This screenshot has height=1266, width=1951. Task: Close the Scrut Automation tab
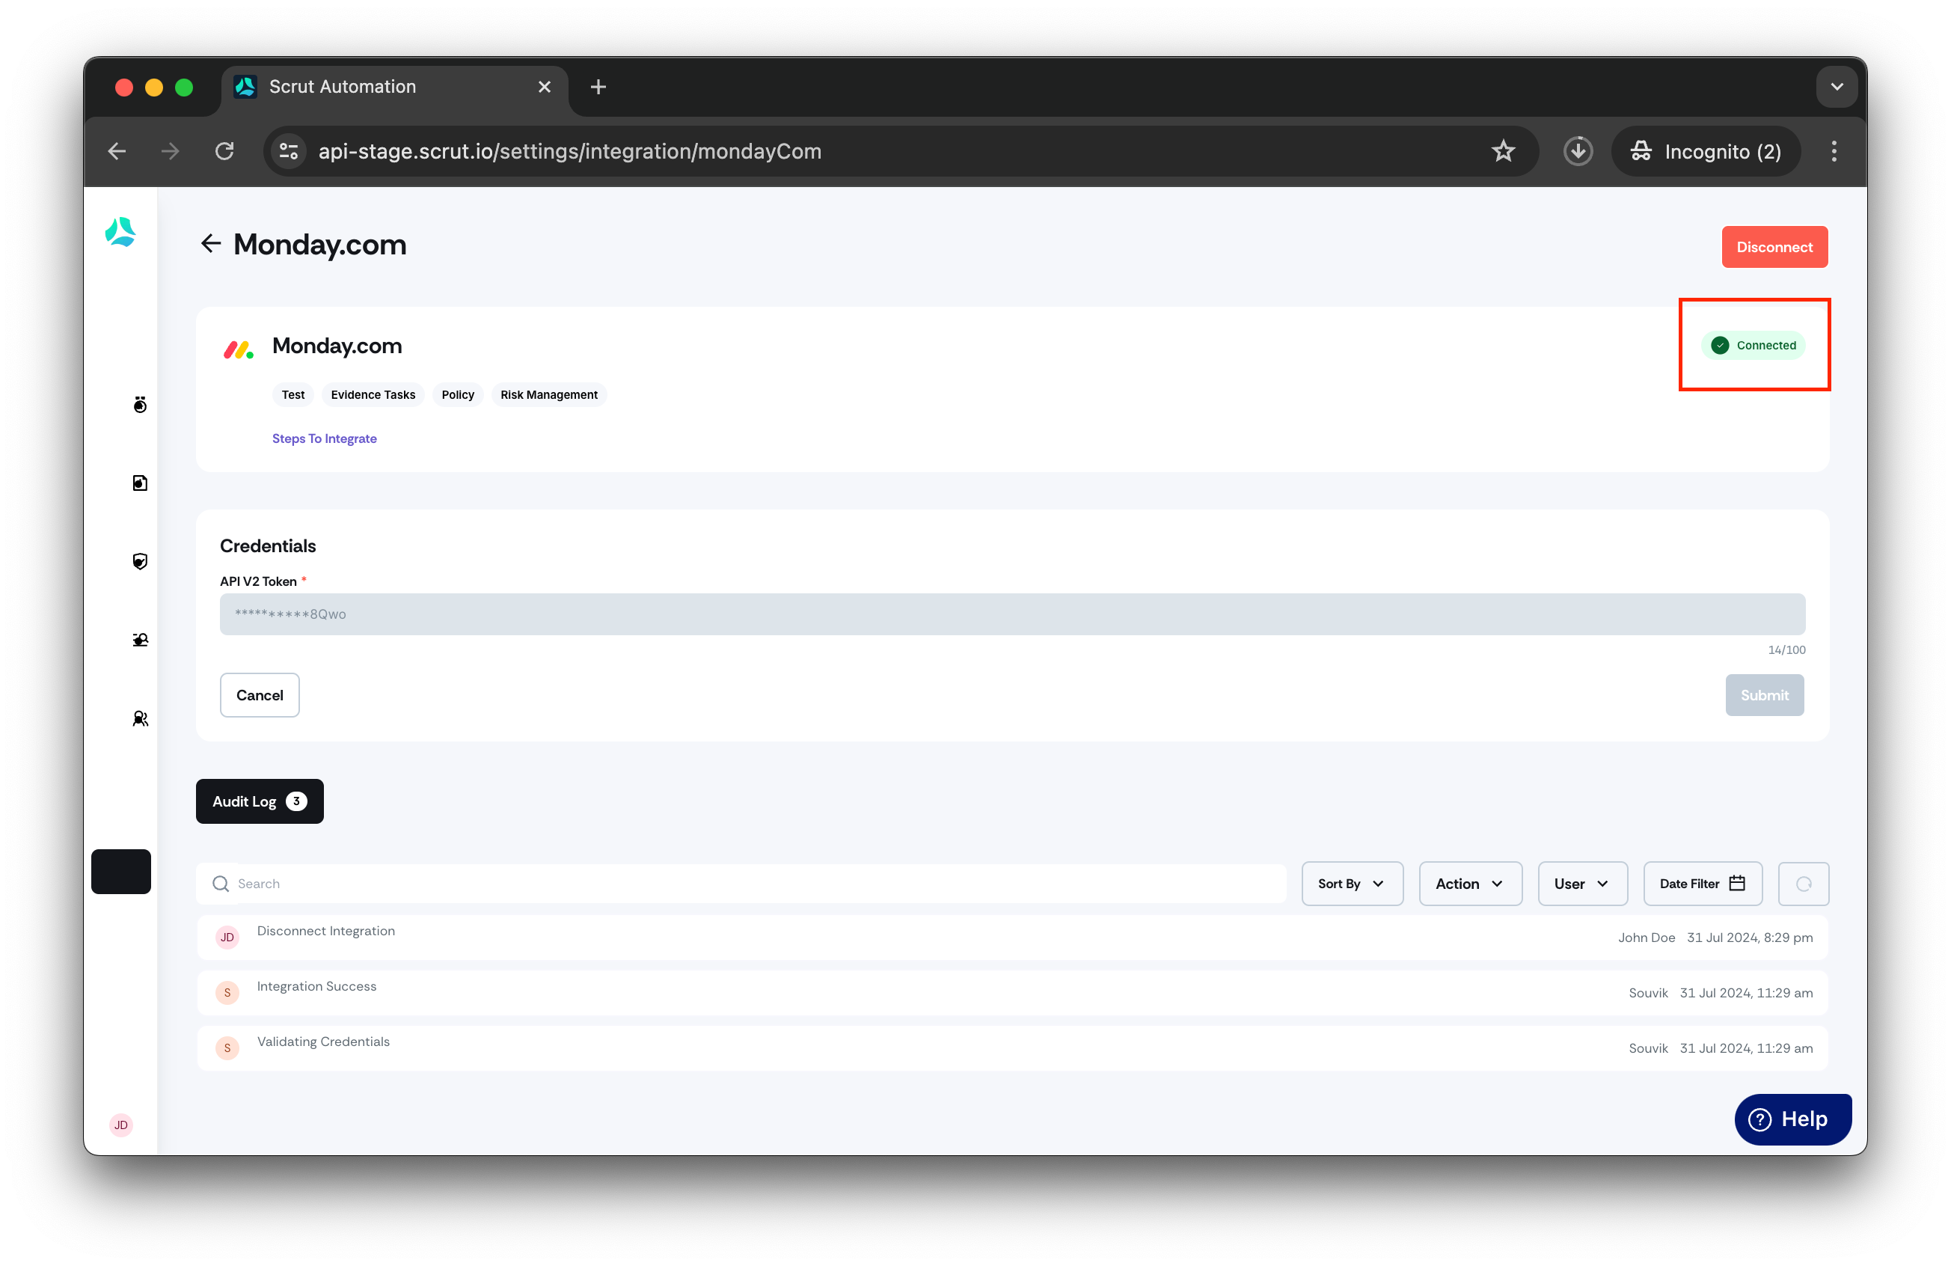(545, 87)
